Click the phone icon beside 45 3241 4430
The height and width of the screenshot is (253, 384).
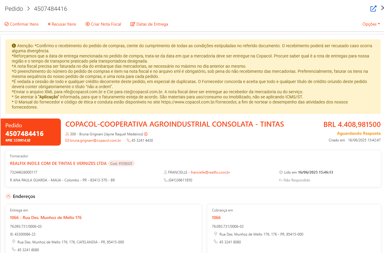129,140
